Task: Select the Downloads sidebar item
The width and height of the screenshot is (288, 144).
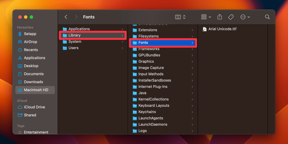Action: pyautogui.click(x=33, y=82)
